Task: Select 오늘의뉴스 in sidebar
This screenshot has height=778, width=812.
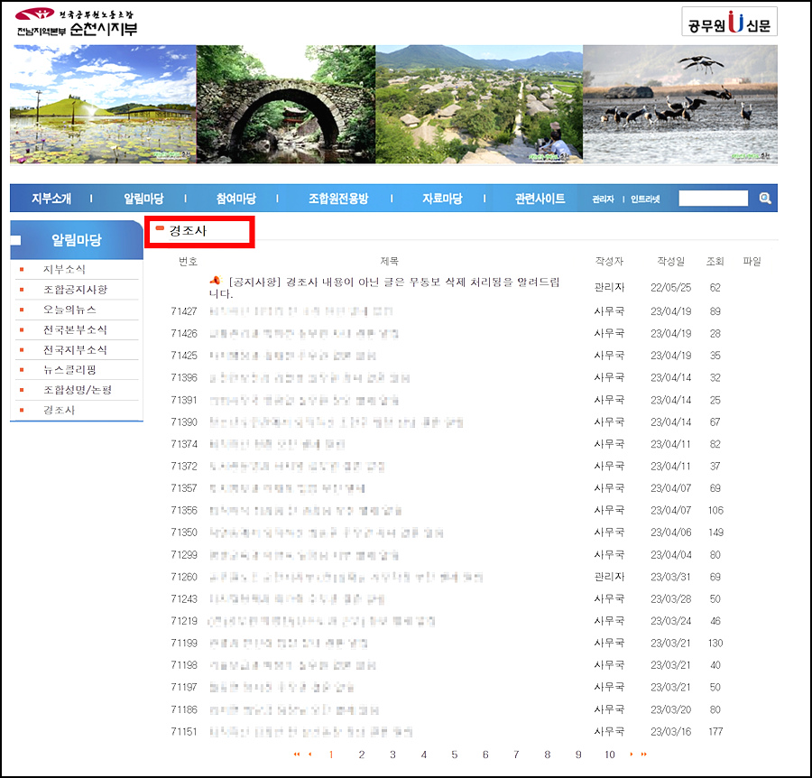Action: pyautogui.click(x=69, y=310)
